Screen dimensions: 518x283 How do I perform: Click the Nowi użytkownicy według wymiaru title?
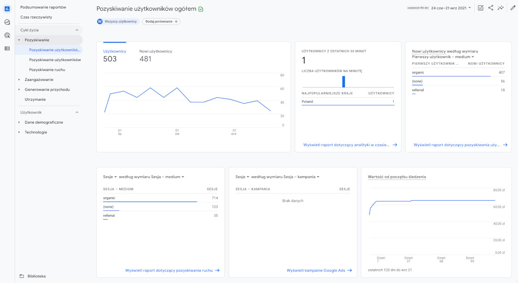click(445, 51)
